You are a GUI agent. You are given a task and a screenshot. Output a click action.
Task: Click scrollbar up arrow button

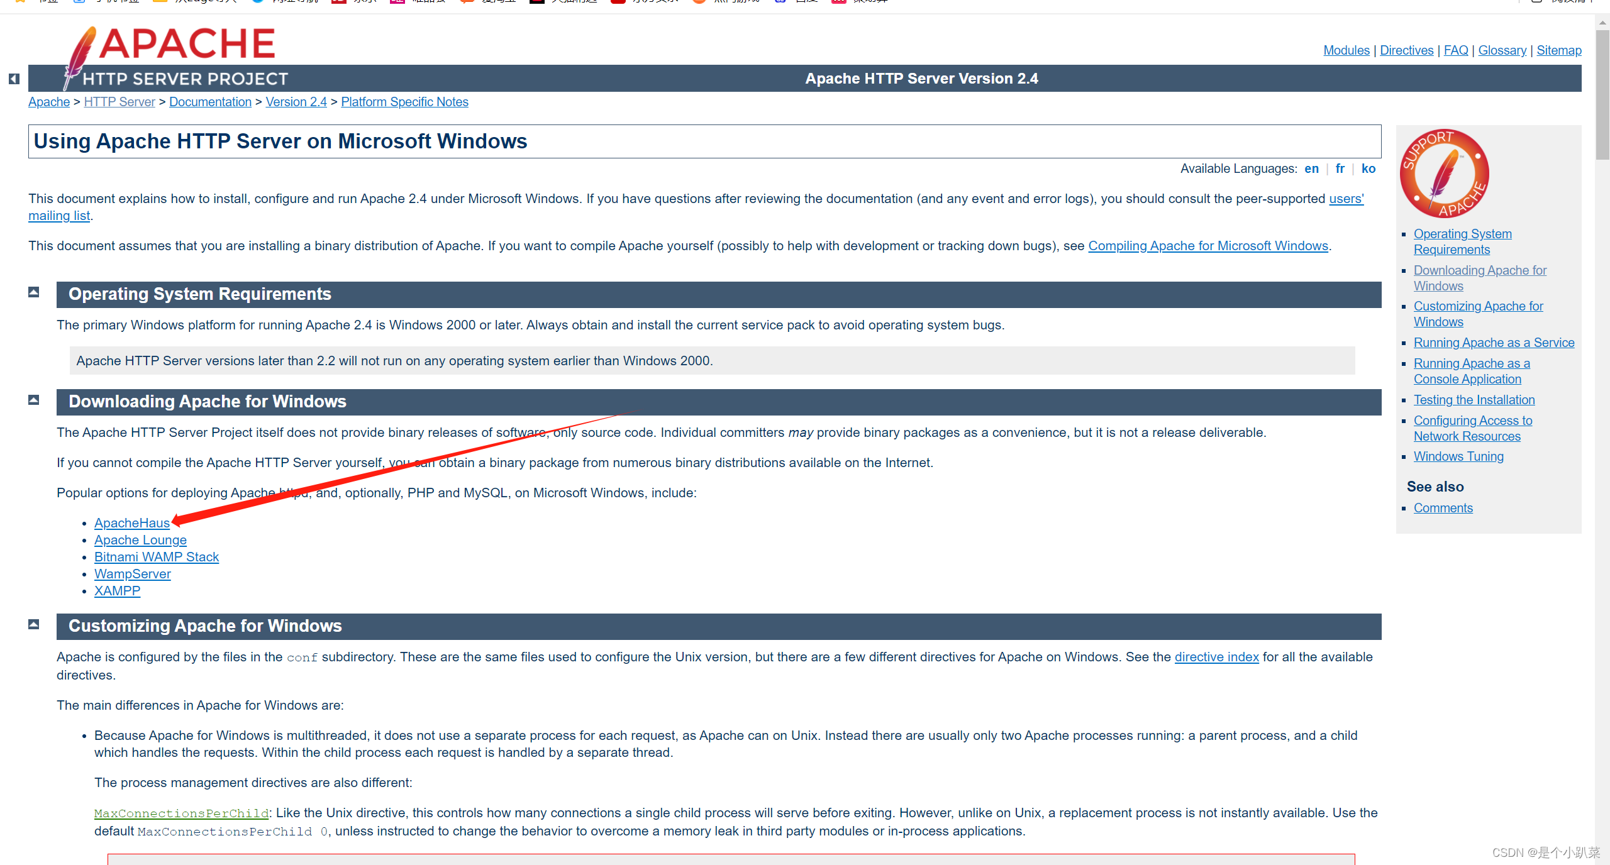[x=1602, y=22]
